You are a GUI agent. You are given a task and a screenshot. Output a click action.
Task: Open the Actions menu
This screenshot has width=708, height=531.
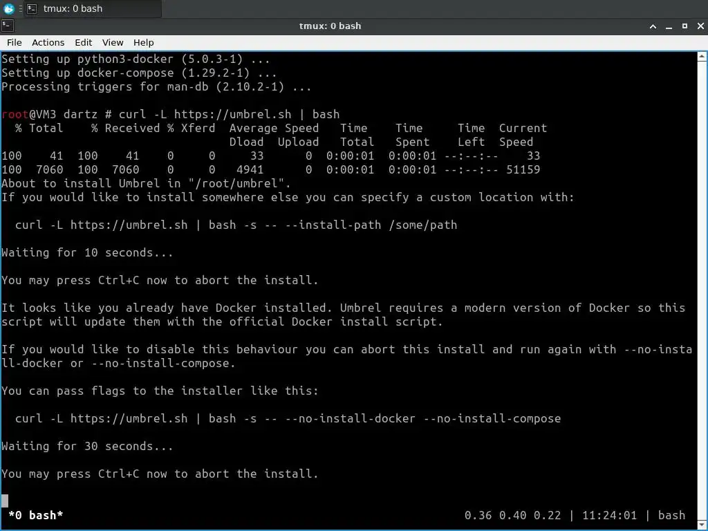[x=48, y=42]
